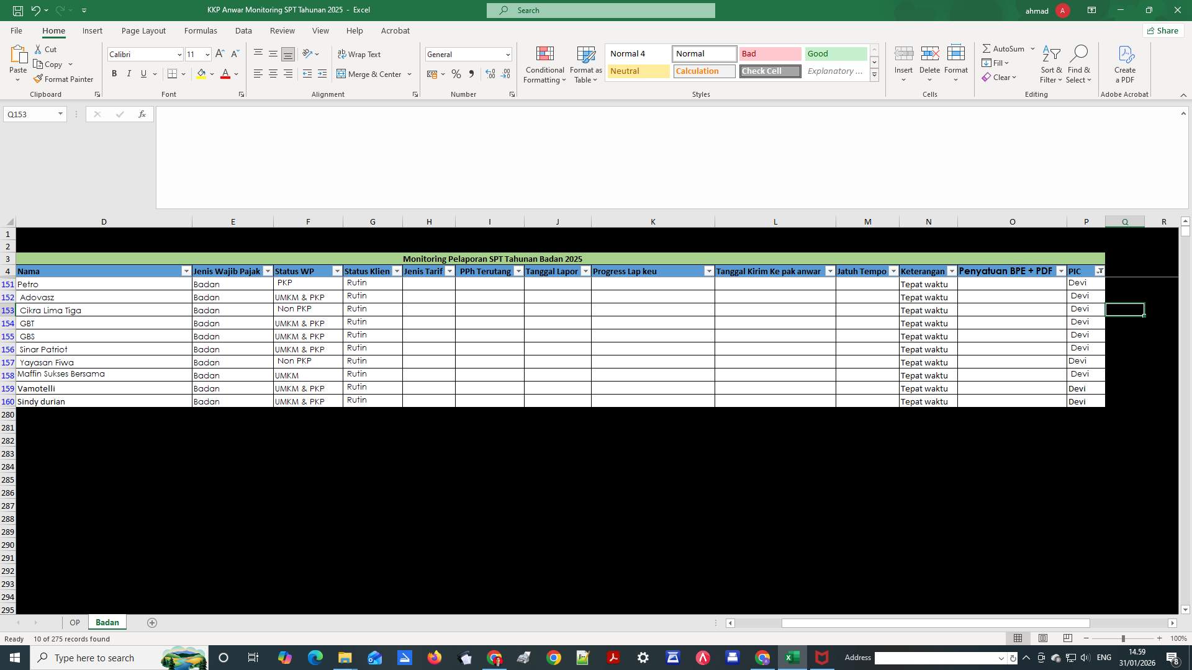Click the Create a PDF icon

pyautogui.click(x=1124, y=65)
